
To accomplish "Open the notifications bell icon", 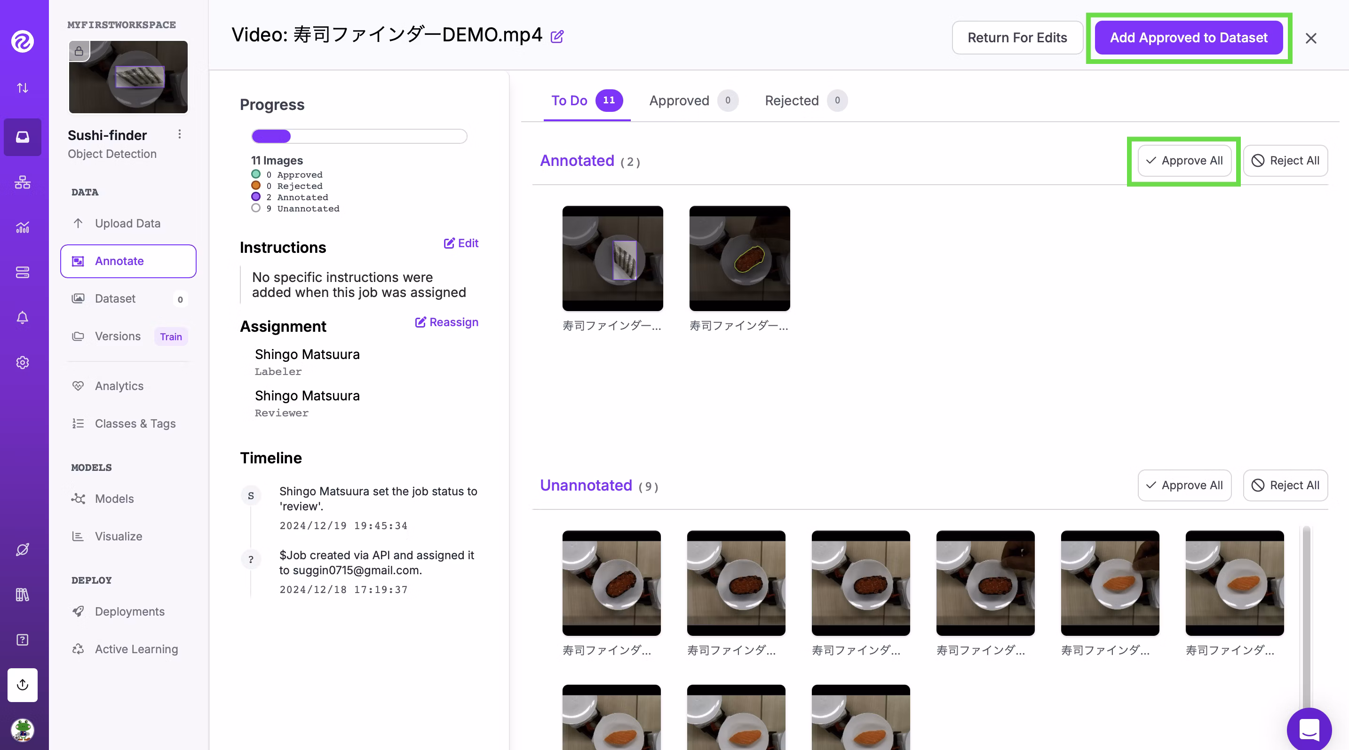I will [x=23, y=318].
